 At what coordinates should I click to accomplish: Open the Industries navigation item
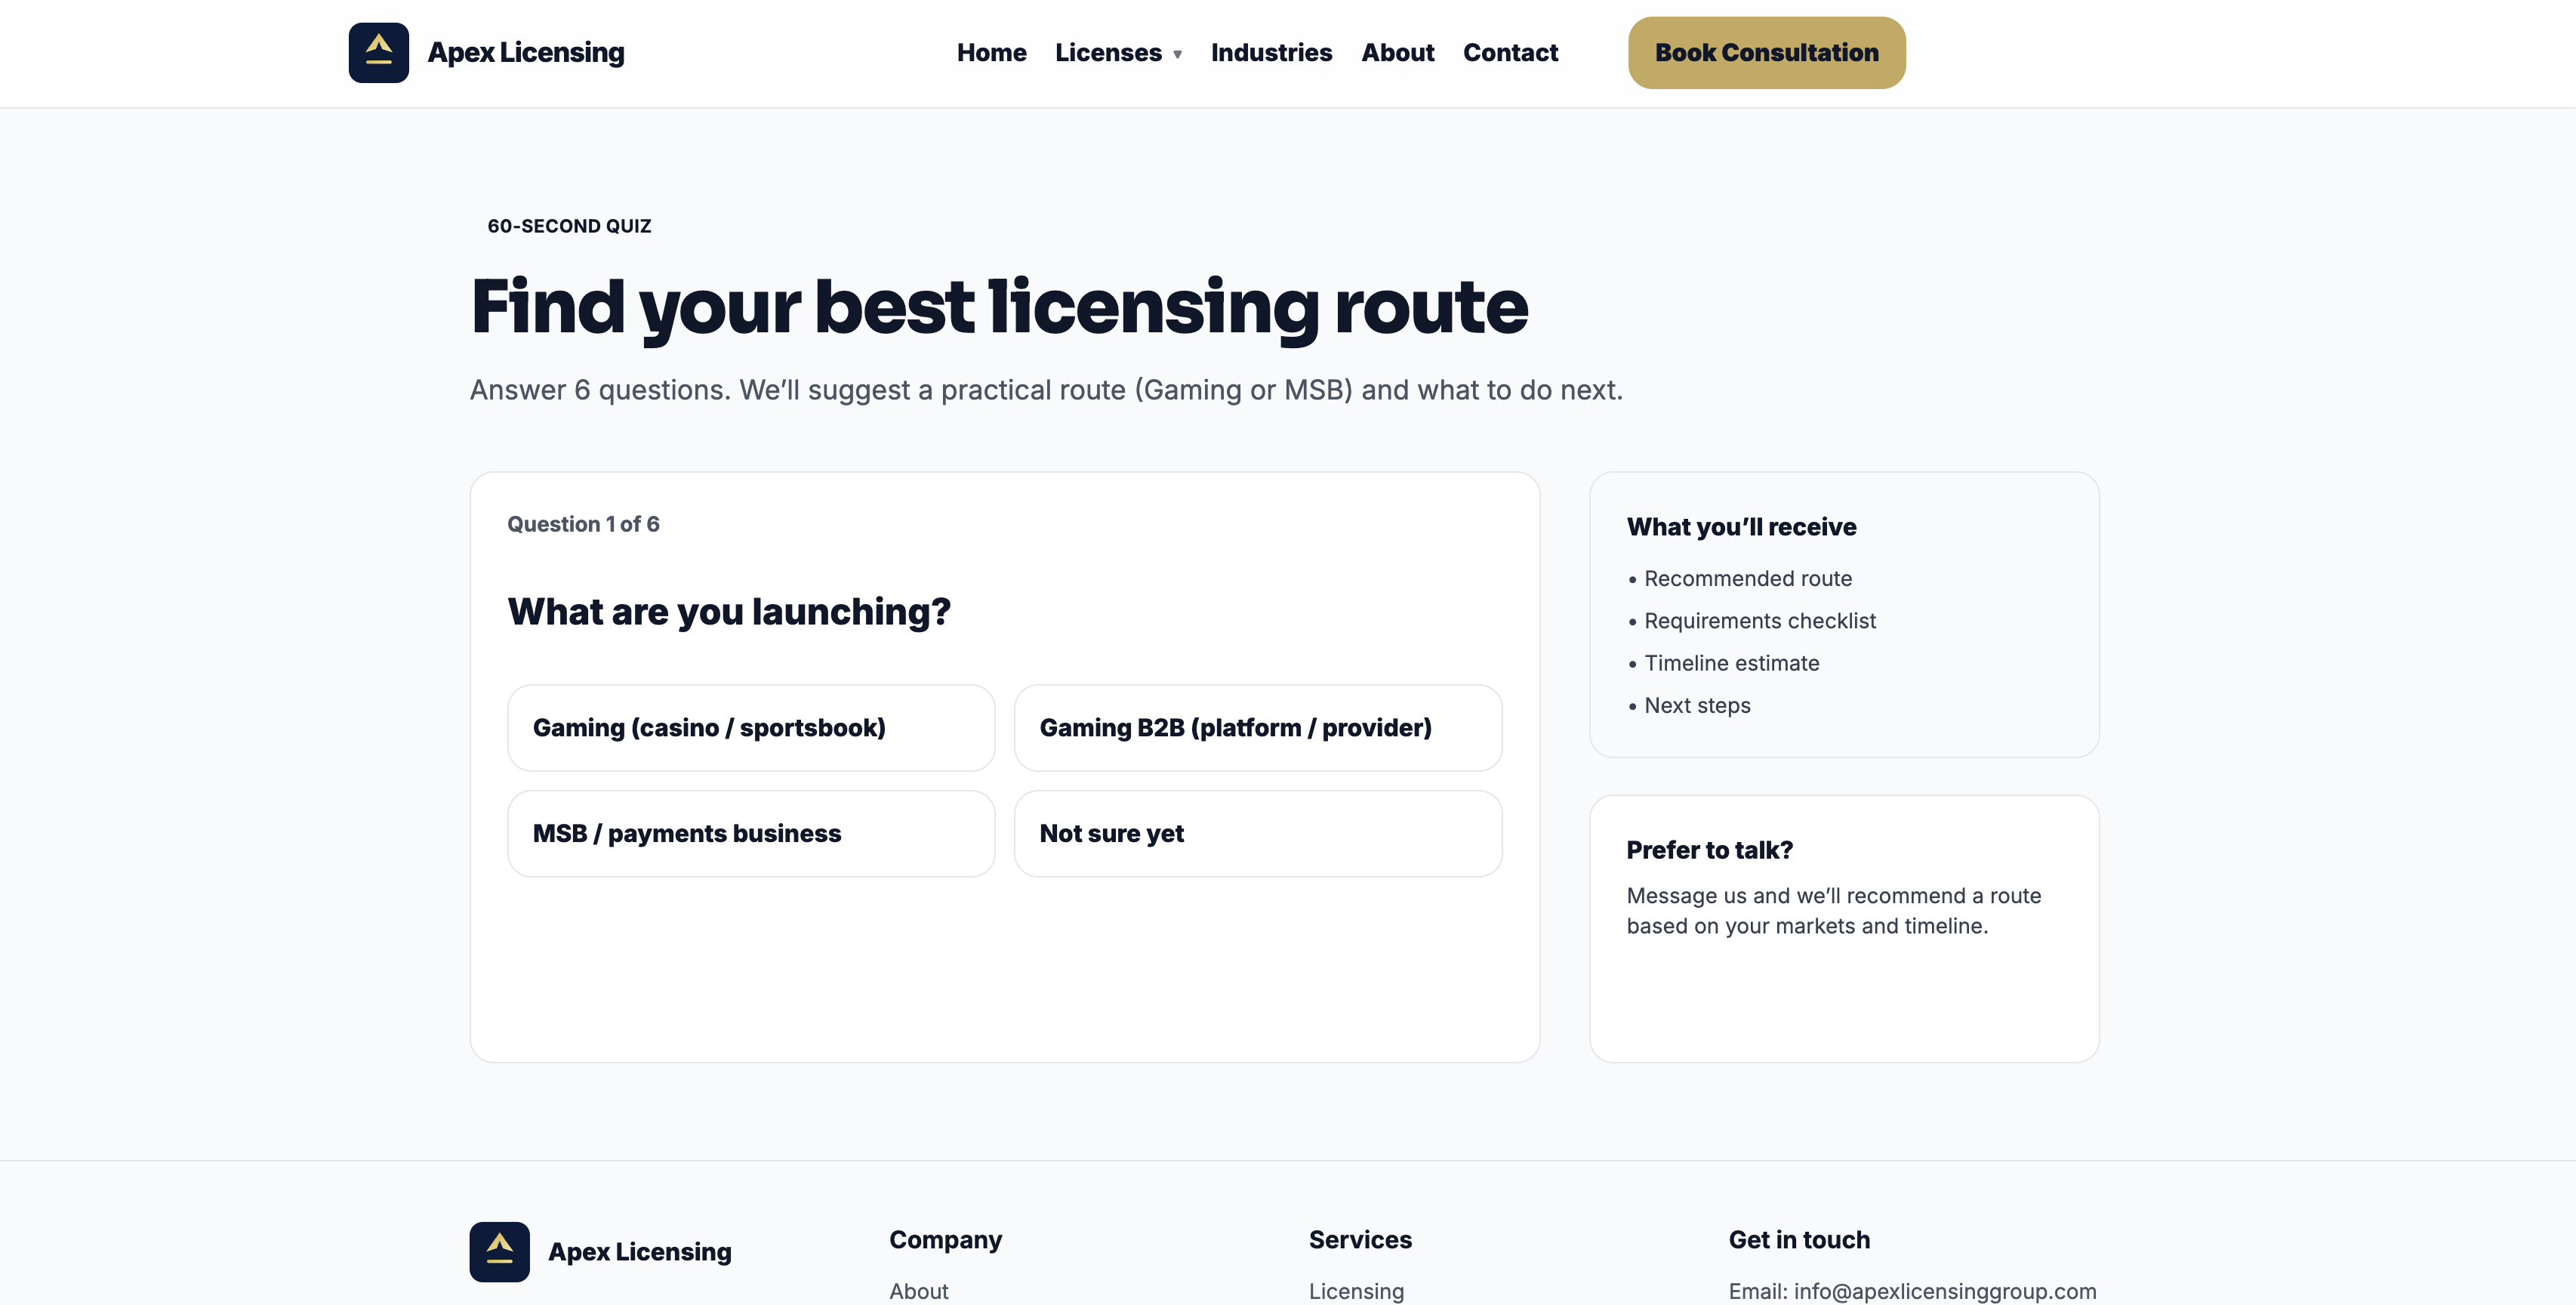(x=1271, y=52)
